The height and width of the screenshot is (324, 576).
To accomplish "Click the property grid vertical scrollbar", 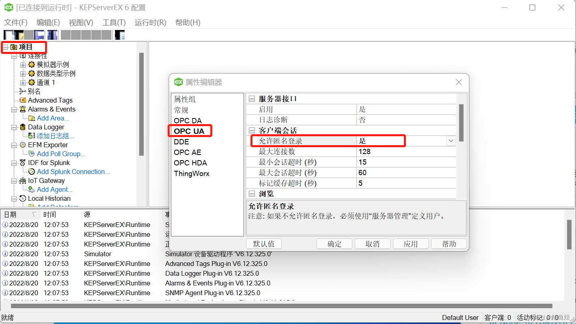I will [x=461, y=123].
